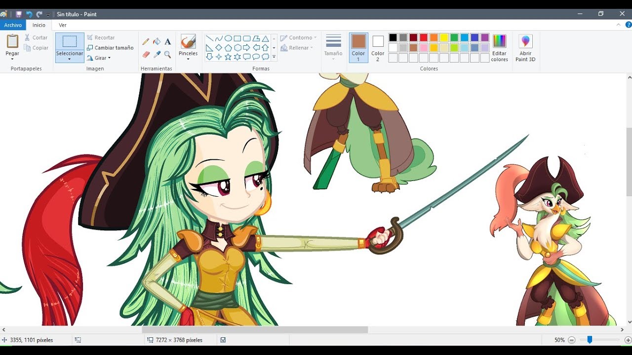Click the Redo arrow in title bar
The width and height of the screenshot is (632, 355).
point(39,14)
